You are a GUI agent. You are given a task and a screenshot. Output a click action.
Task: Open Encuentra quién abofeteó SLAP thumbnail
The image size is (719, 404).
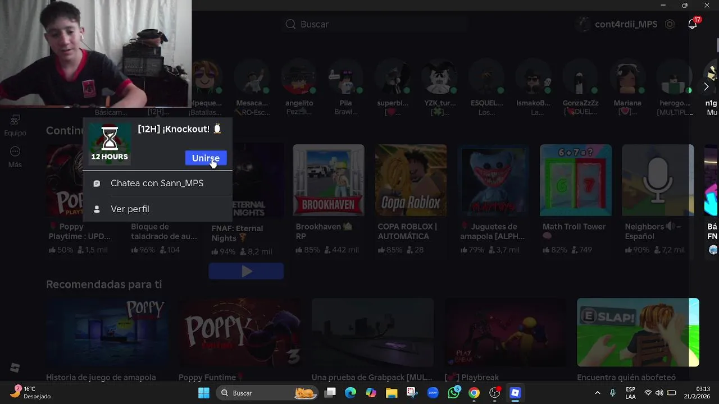tap(638, 332)
